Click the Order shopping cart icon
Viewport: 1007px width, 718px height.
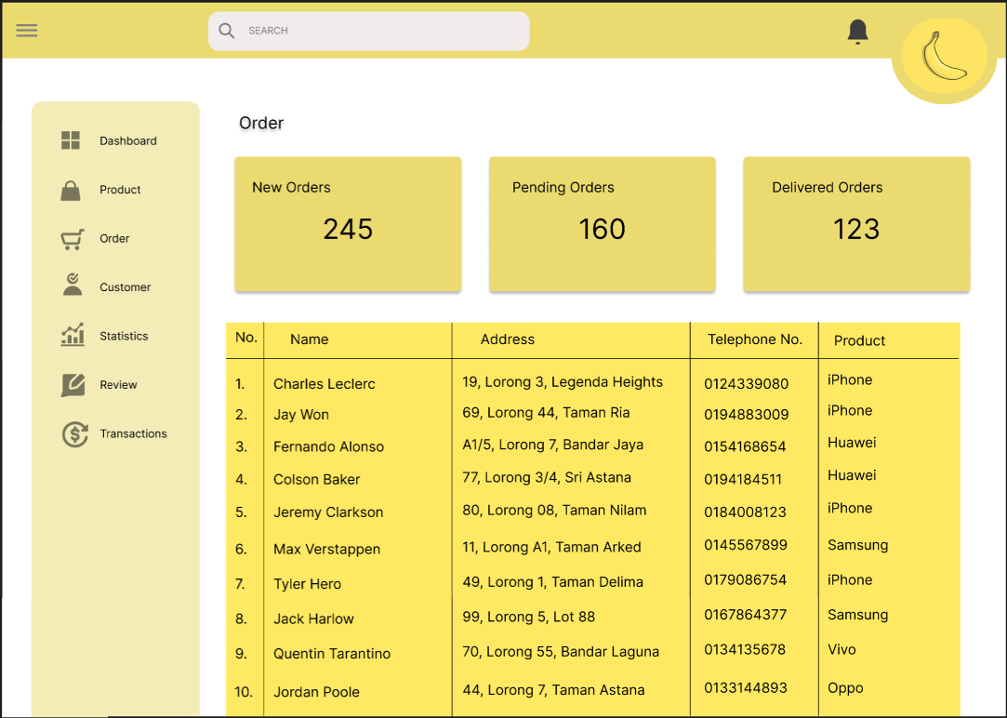point(72,239)
